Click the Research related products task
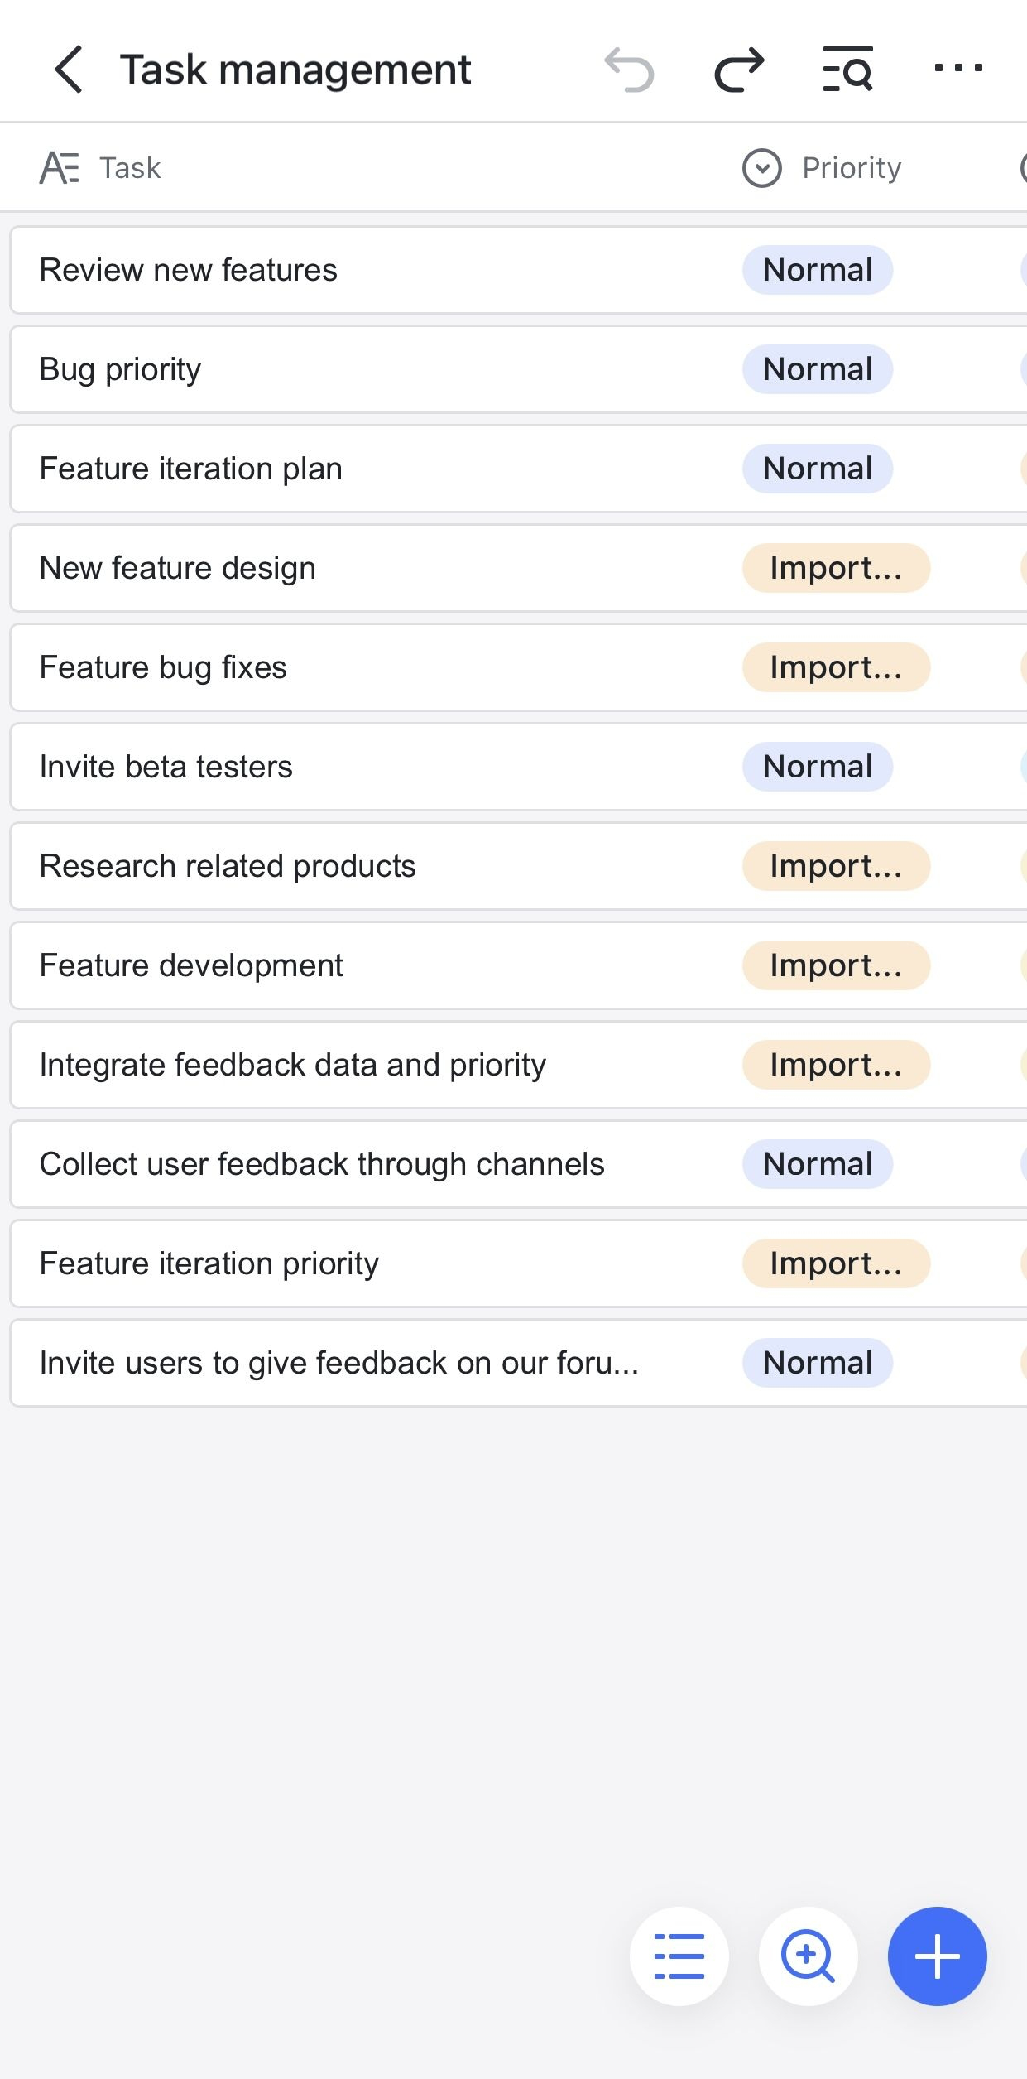This screenshot has height=2079, width=1027. pyautogui.click(x=228, y=866)
